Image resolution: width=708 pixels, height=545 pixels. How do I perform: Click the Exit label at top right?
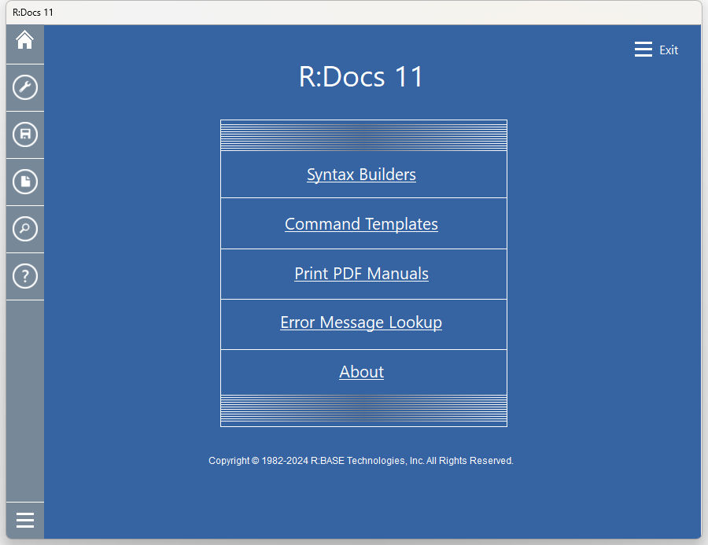668,50
